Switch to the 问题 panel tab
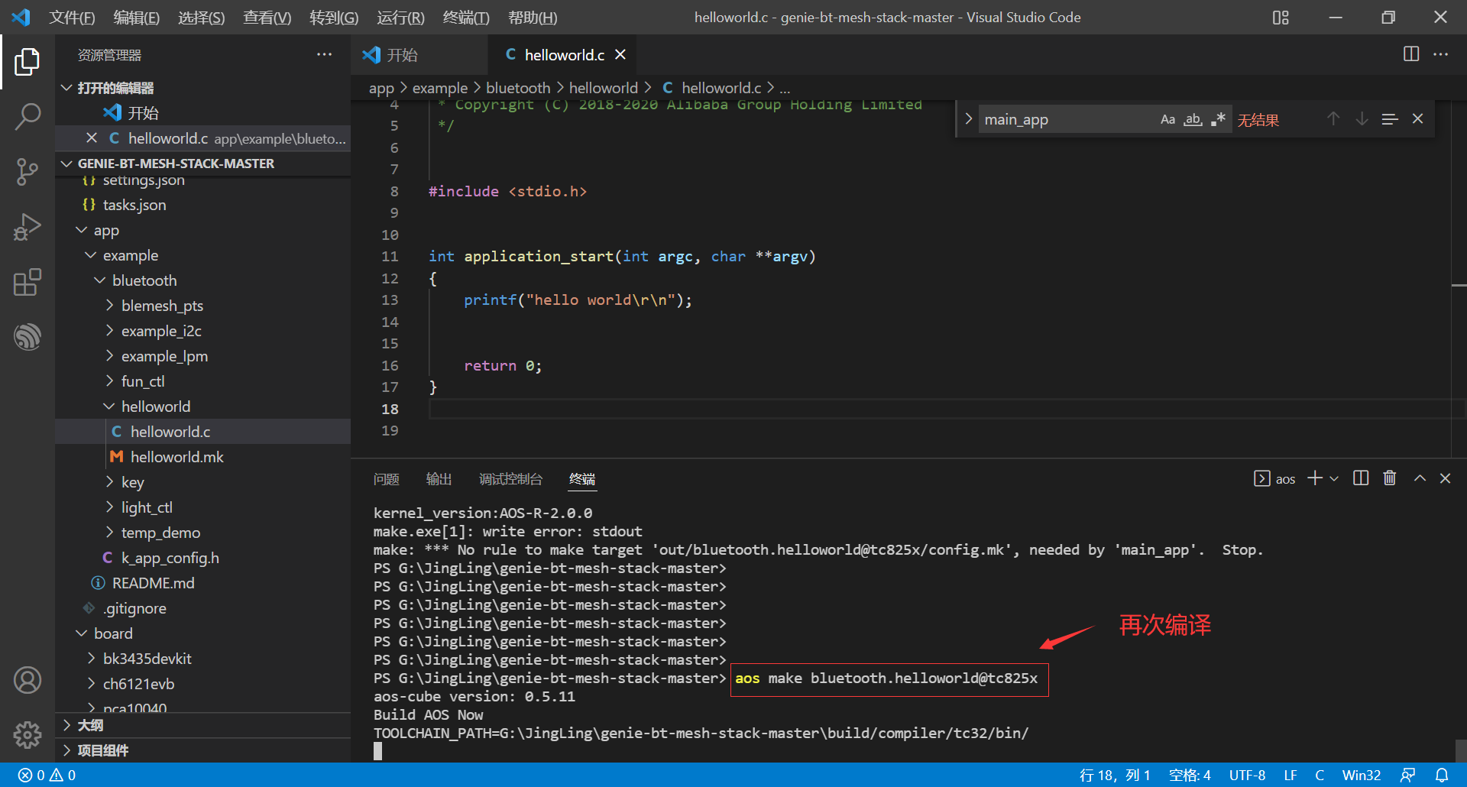This screenshot has width=1467, height=787. pyautogui.click(x=386, y=479)
